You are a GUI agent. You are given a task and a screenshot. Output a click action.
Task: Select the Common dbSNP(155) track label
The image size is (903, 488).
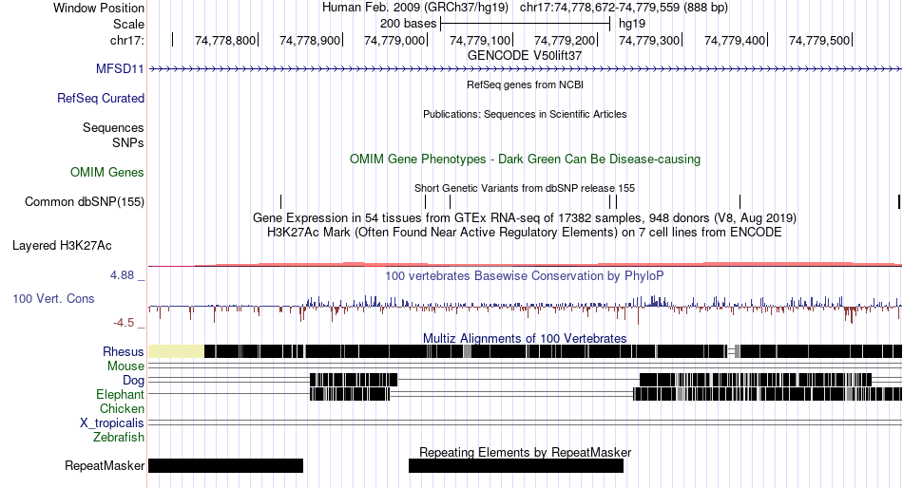click(x=84, y=202)
